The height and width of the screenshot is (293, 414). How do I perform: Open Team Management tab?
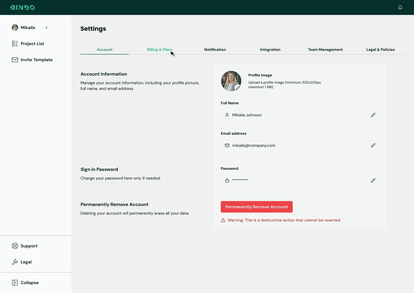pos(325,50)
